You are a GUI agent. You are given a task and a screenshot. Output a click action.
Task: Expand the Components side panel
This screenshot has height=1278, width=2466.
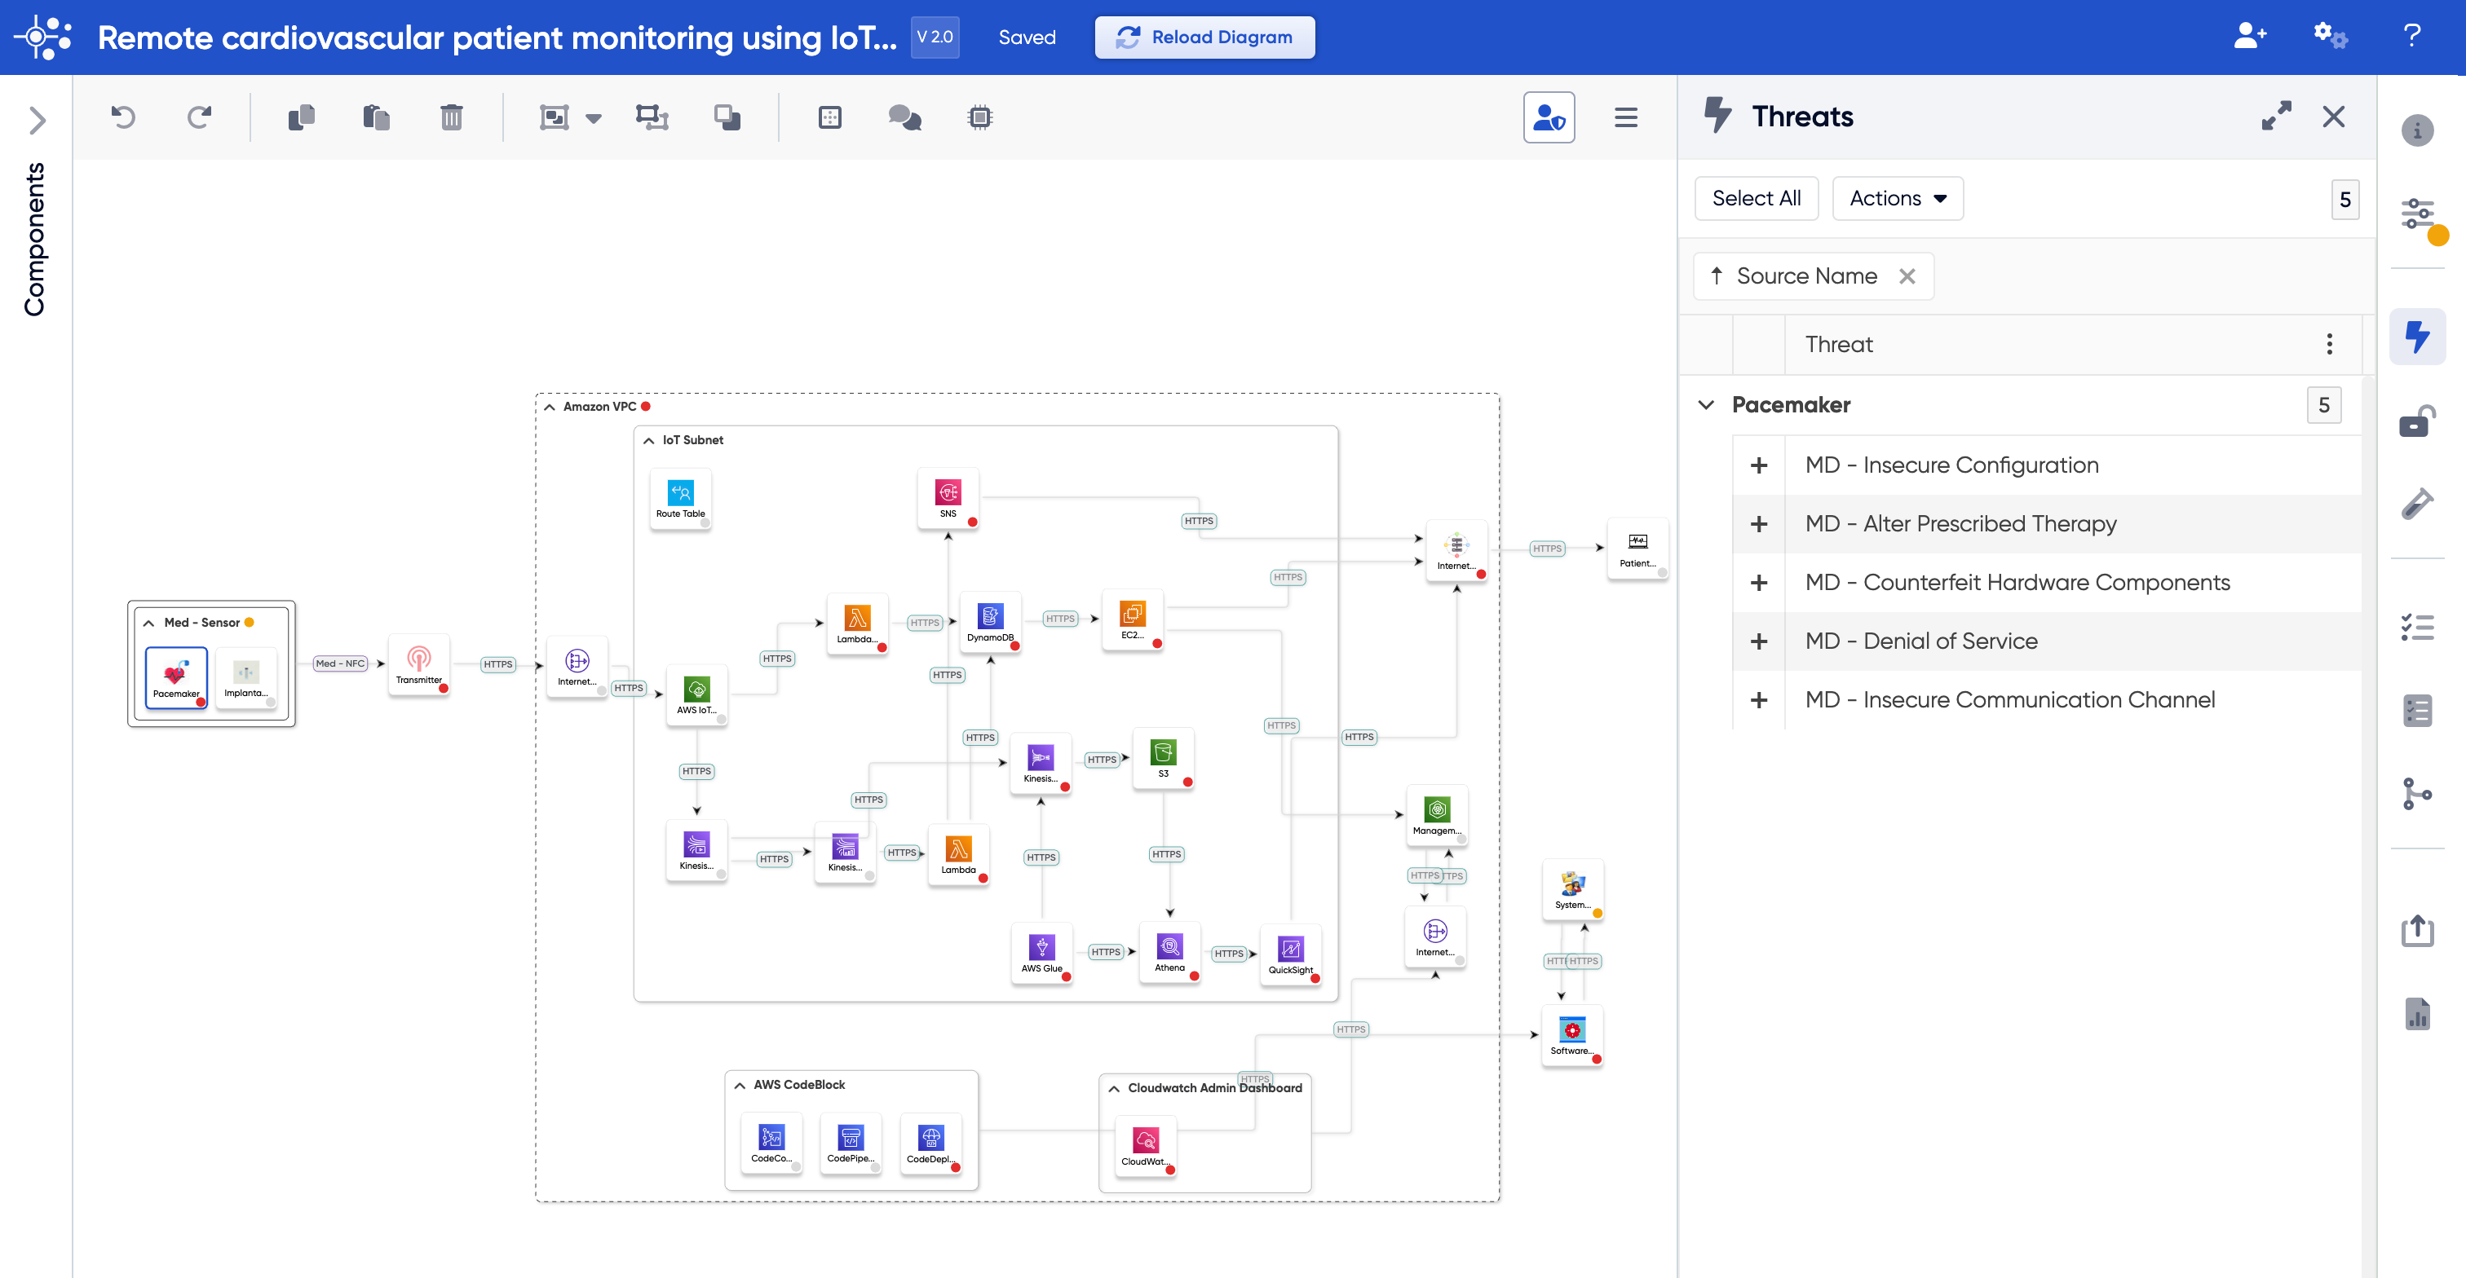(x=37, y=121)
